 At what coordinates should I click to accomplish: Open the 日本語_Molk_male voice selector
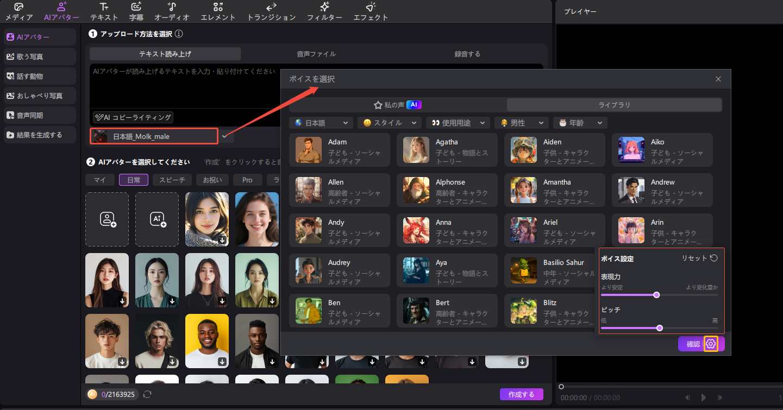coord(154,136)
